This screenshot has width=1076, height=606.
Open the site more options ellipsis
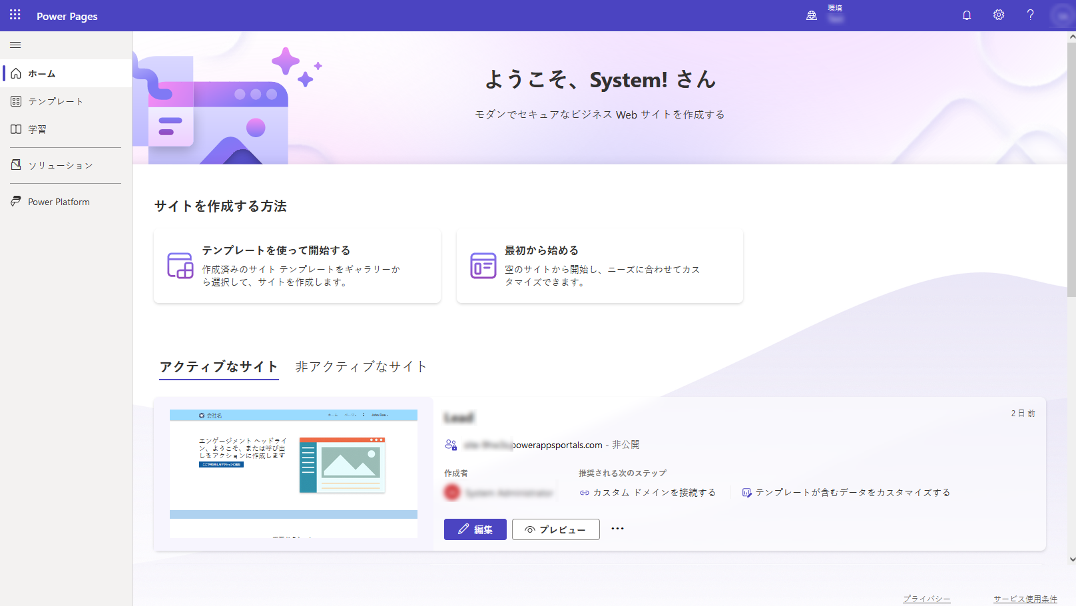tap(618, 529)
